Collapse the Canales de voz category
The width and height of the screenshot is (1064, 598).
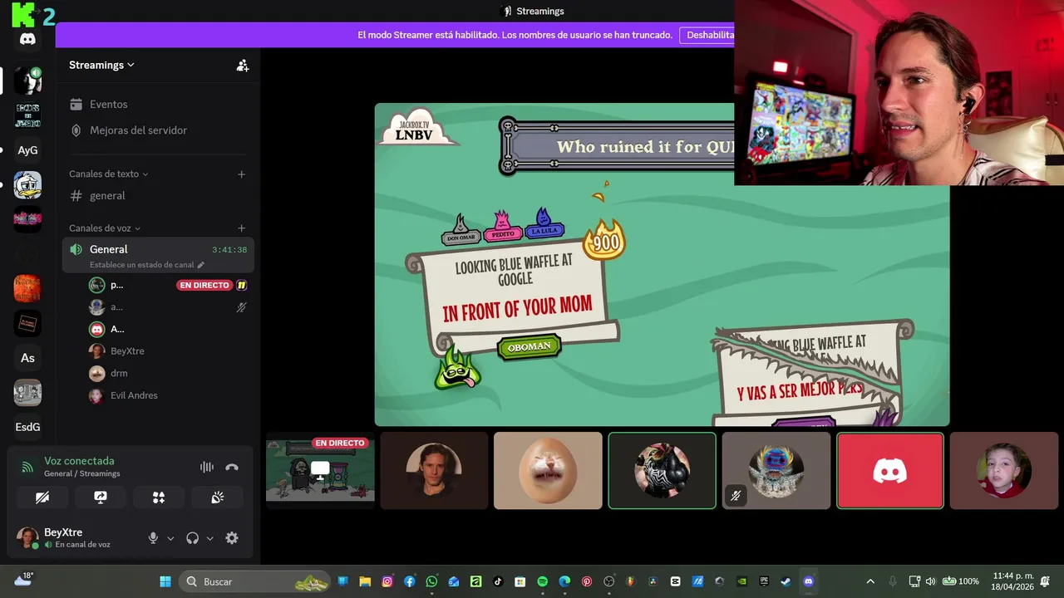(x=105, y=228)
